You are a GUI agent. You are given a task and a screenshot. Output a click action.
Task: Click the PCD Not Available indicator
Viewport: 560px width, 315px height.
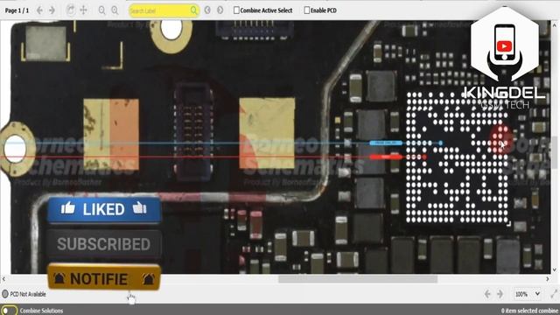[24, 294]
